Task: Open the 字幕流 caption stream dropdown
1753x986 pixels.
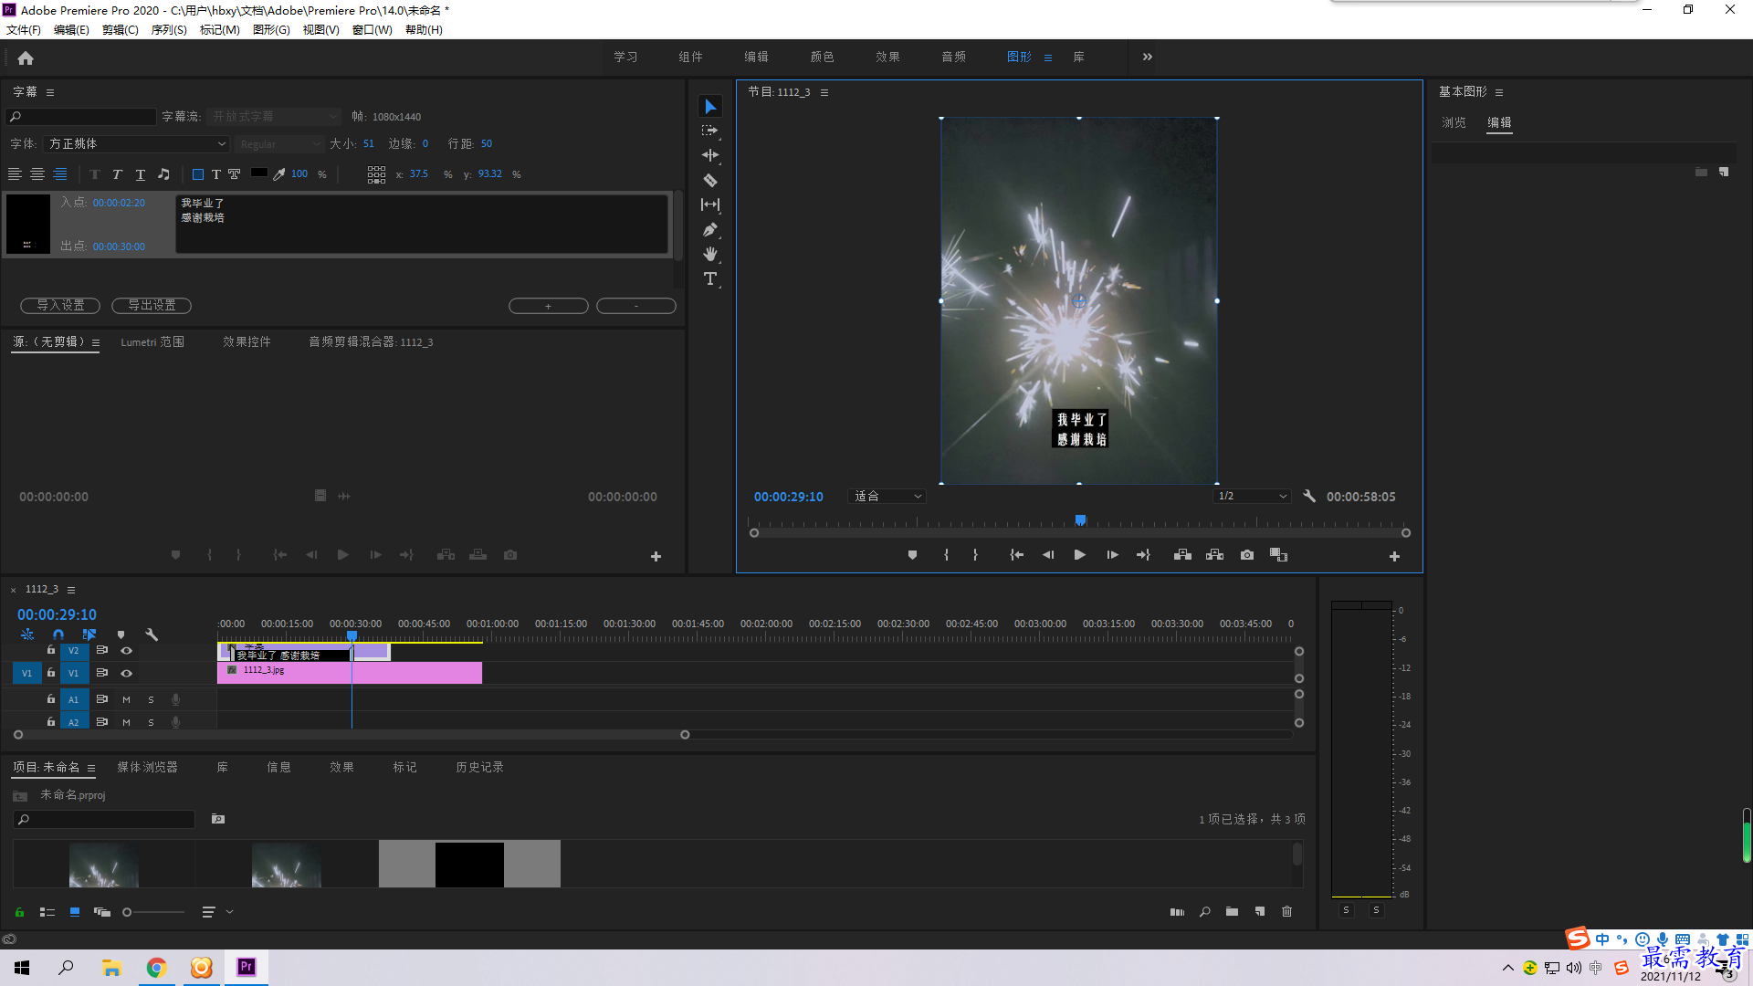Action: click(274, 117)
